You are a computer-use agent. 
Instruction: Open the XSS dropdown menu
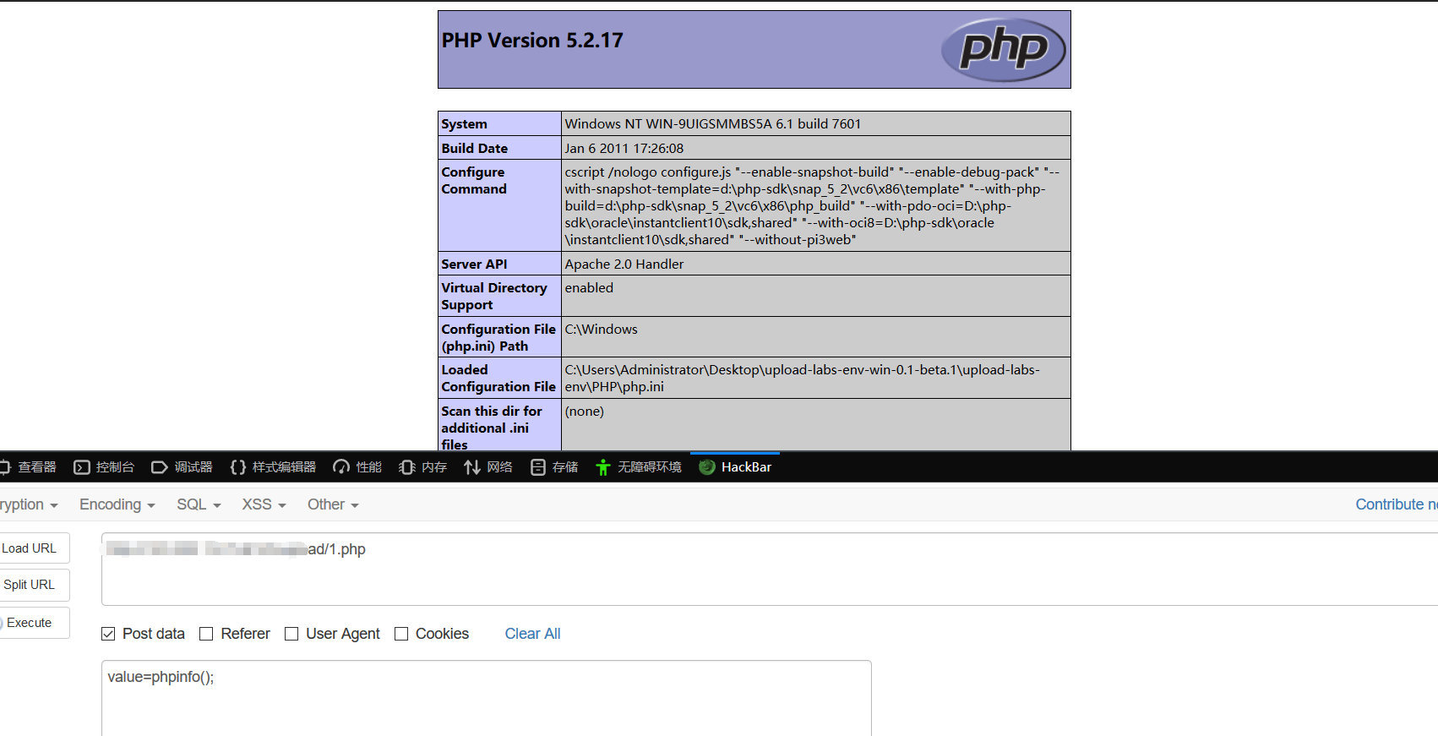(264, 504)
